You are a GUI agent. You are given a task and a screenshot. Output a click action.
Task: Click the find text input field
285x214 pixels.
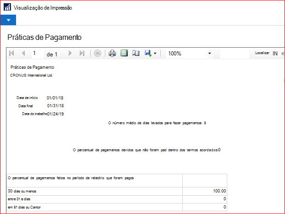click(x=235, y=54)
